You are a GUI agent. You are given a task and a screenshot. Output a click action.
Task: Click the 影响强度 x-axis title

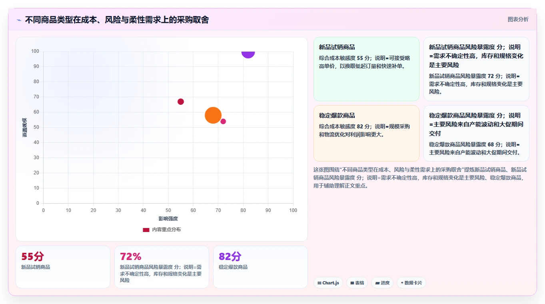click(x=168, y=219)
